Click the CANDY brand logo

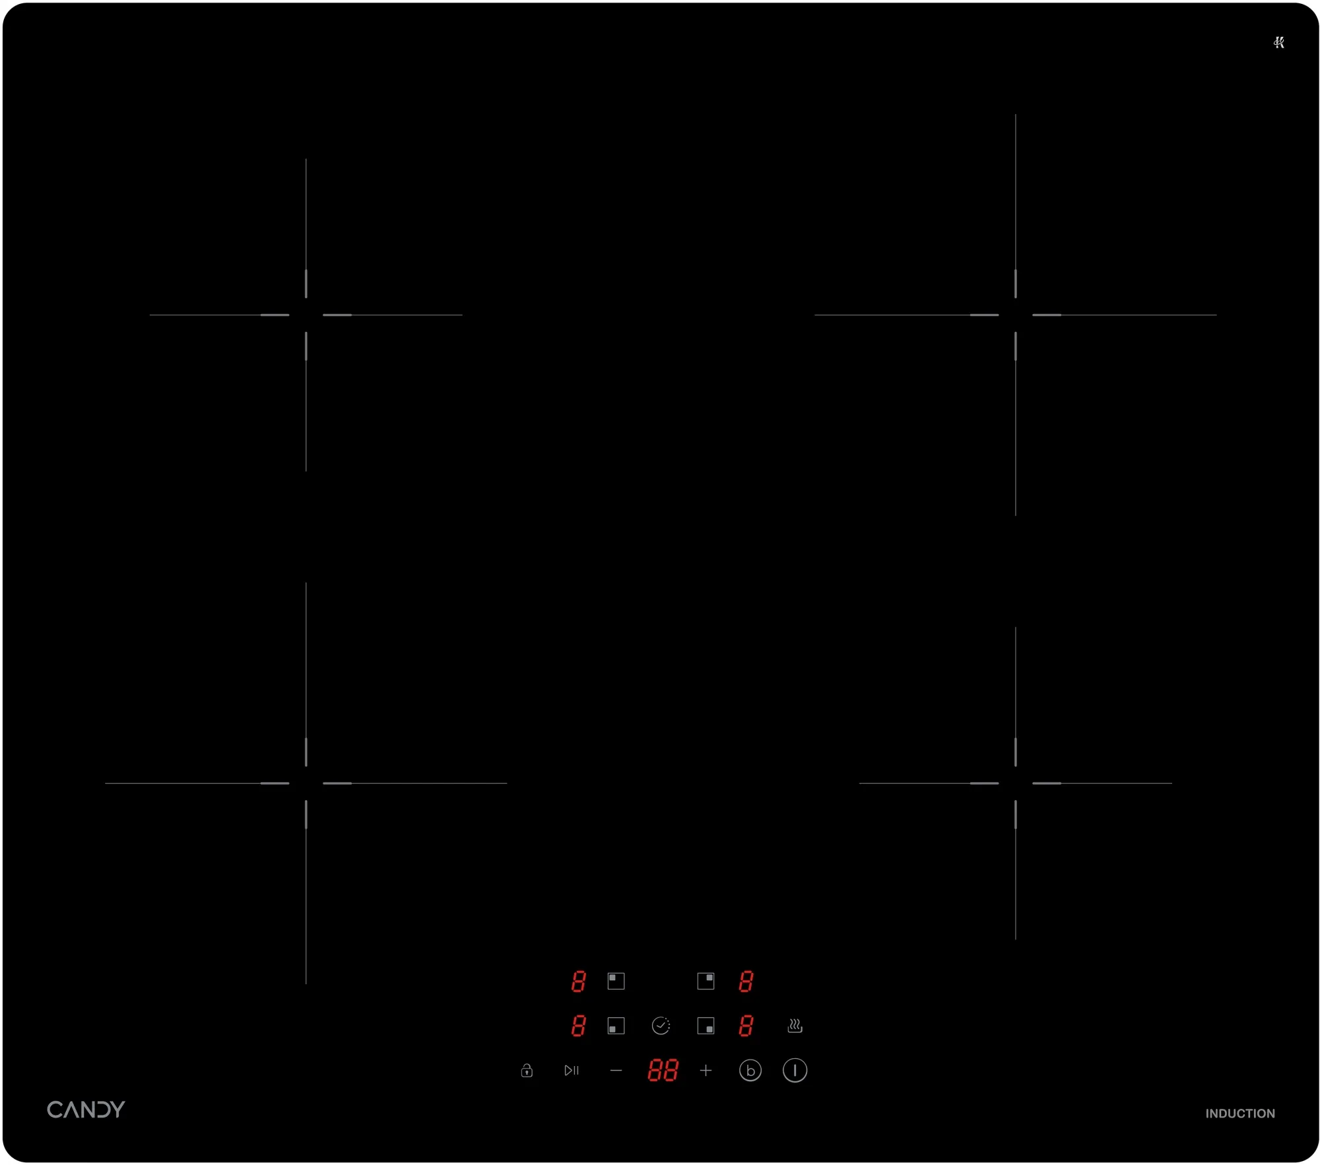coord(86,1109)
